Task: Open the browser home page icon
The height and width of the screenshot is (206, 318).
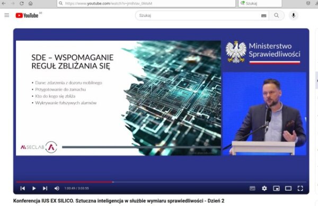Action: point(30,4)
